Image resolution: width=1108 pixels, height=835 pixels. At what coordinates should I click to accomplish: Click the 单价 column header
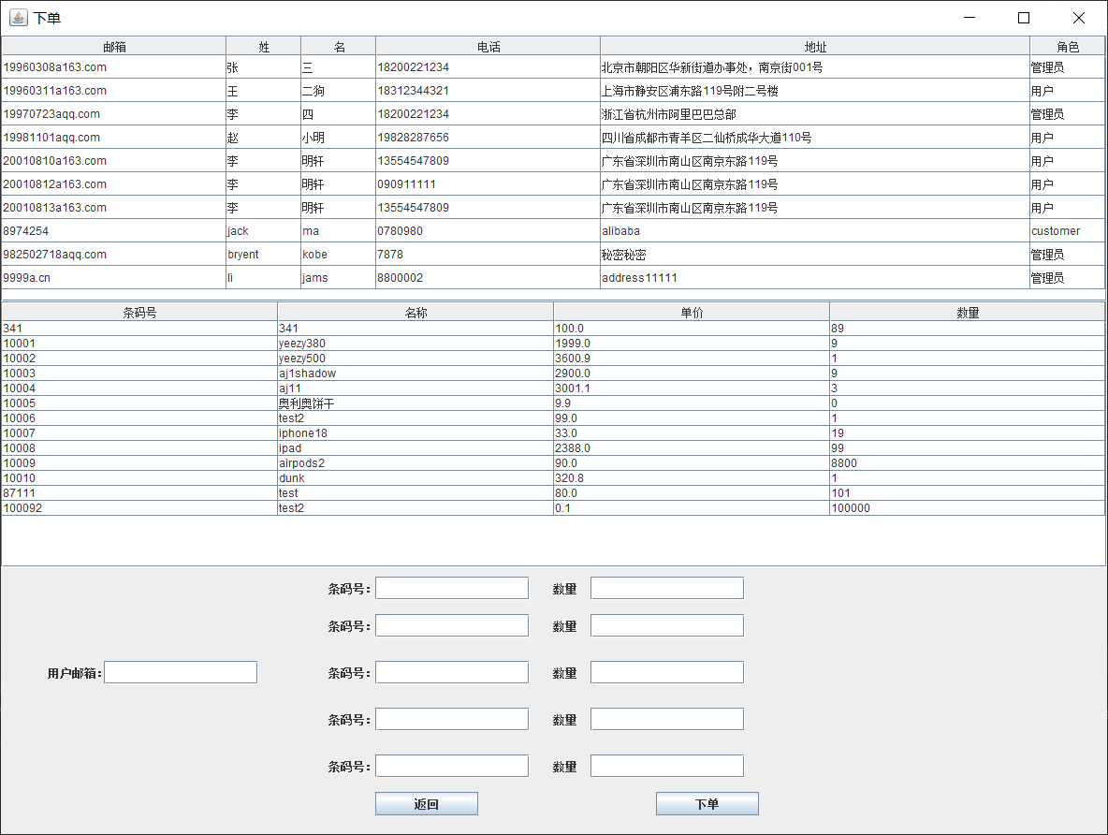pyautogui.click(x=690, y=310)
